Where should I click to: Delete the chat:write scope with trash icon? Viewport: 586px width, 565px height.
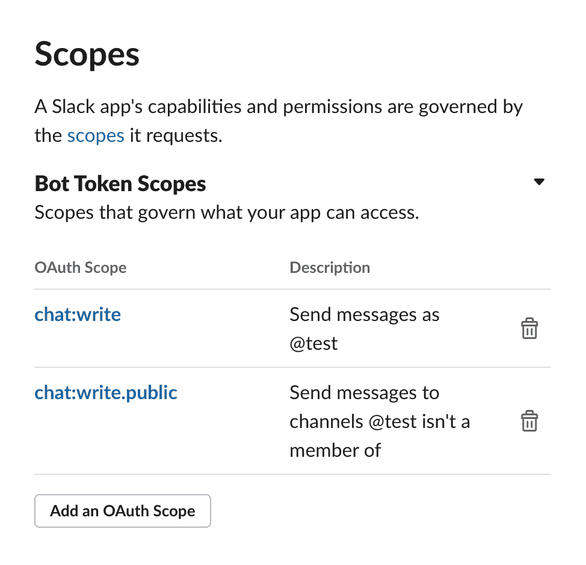tap(529, 328)
